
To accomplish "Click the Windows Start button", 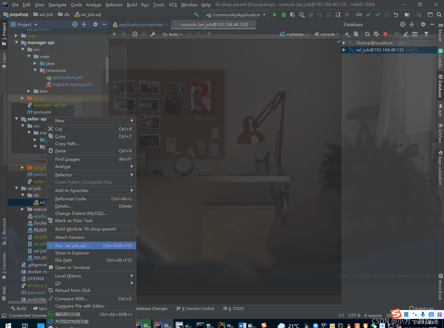I will point(8,325).
